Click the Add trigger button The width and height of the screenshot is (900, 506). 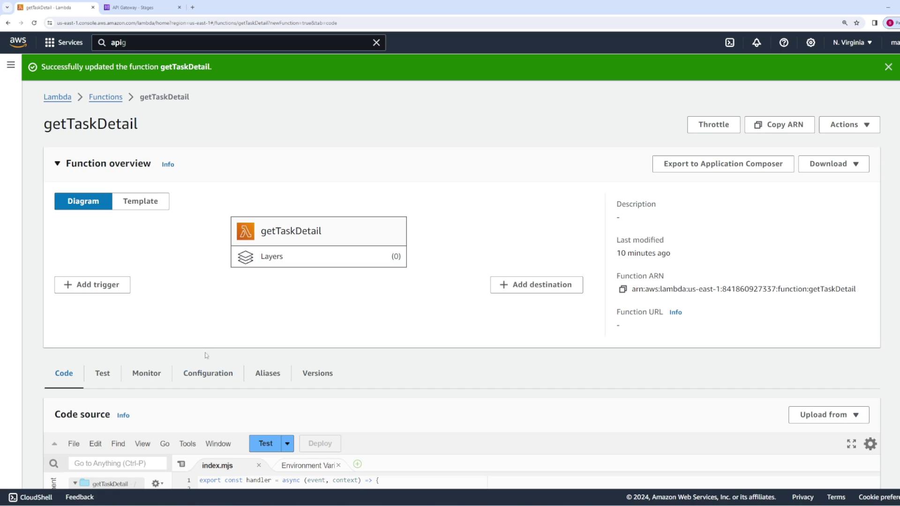(x=92, y=284)
